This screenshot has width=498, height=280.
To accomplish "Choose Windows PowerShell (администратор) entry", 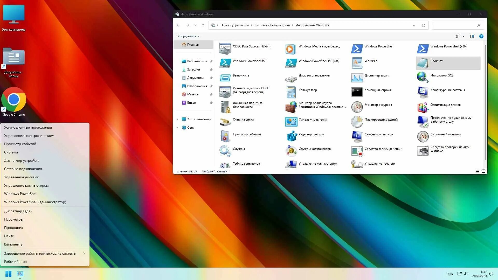I will pos(45,202).
